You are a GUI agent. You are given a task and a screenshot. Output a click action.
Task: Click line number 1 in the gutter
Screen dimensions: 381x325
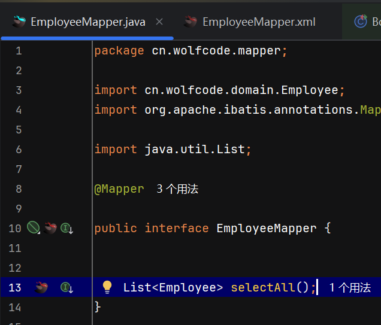[x=19, y=51]
